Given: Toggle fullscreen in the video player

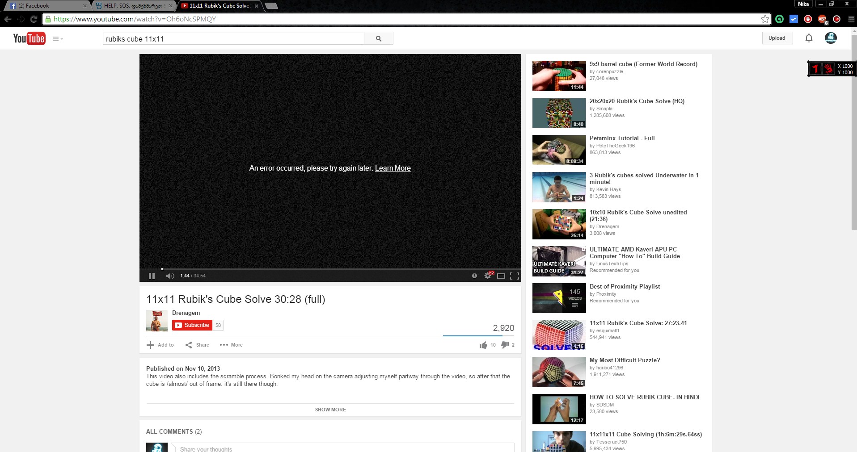Looking at the screenshot, I should [515, 276].
